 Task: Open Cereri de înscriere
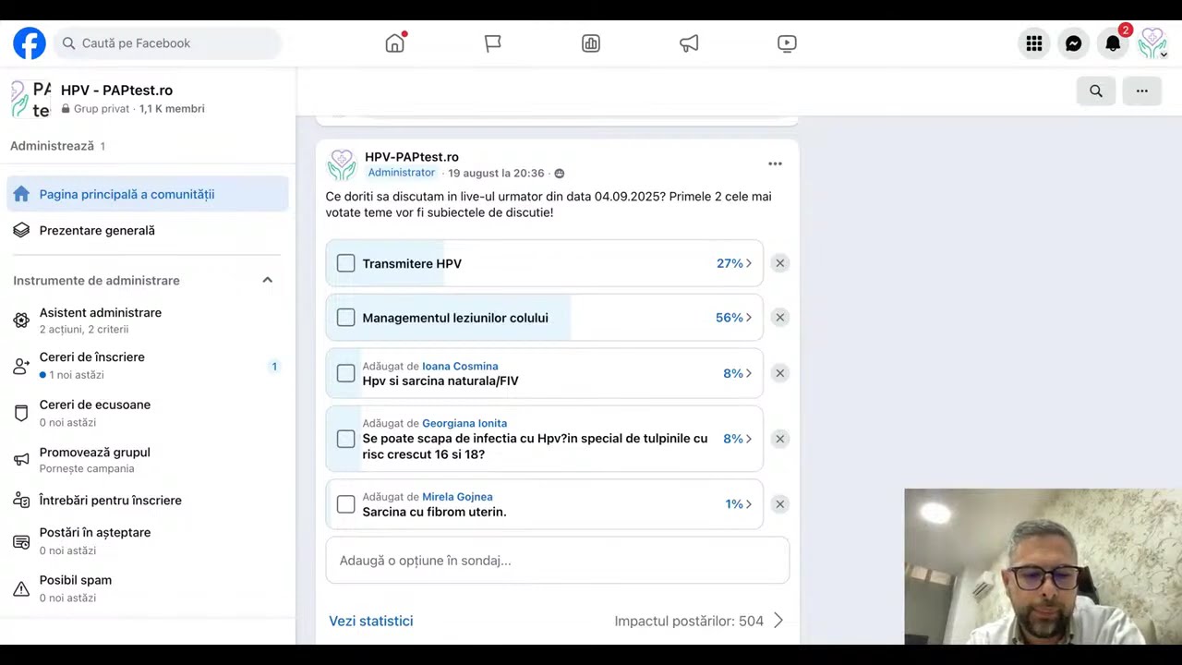[x=148, y=366]
